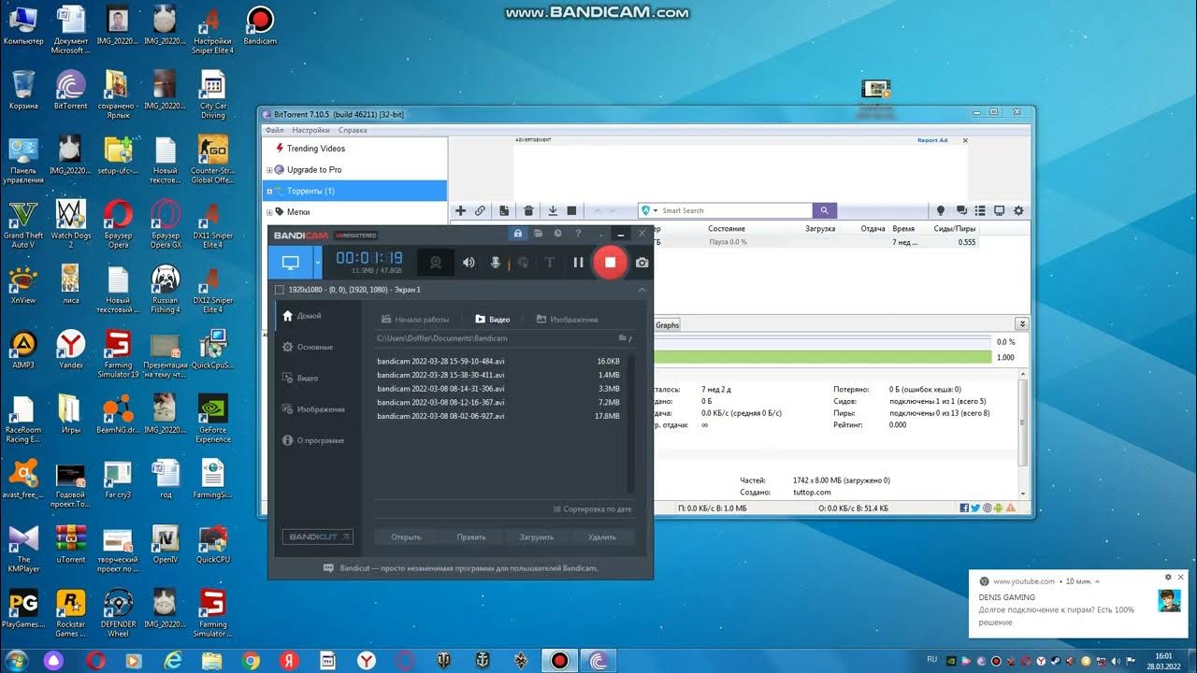Select bandicam 2022-03-08 08-12-16-367.avi
Viewport: 1197px width, 673px height.
[x=498, y=402]
